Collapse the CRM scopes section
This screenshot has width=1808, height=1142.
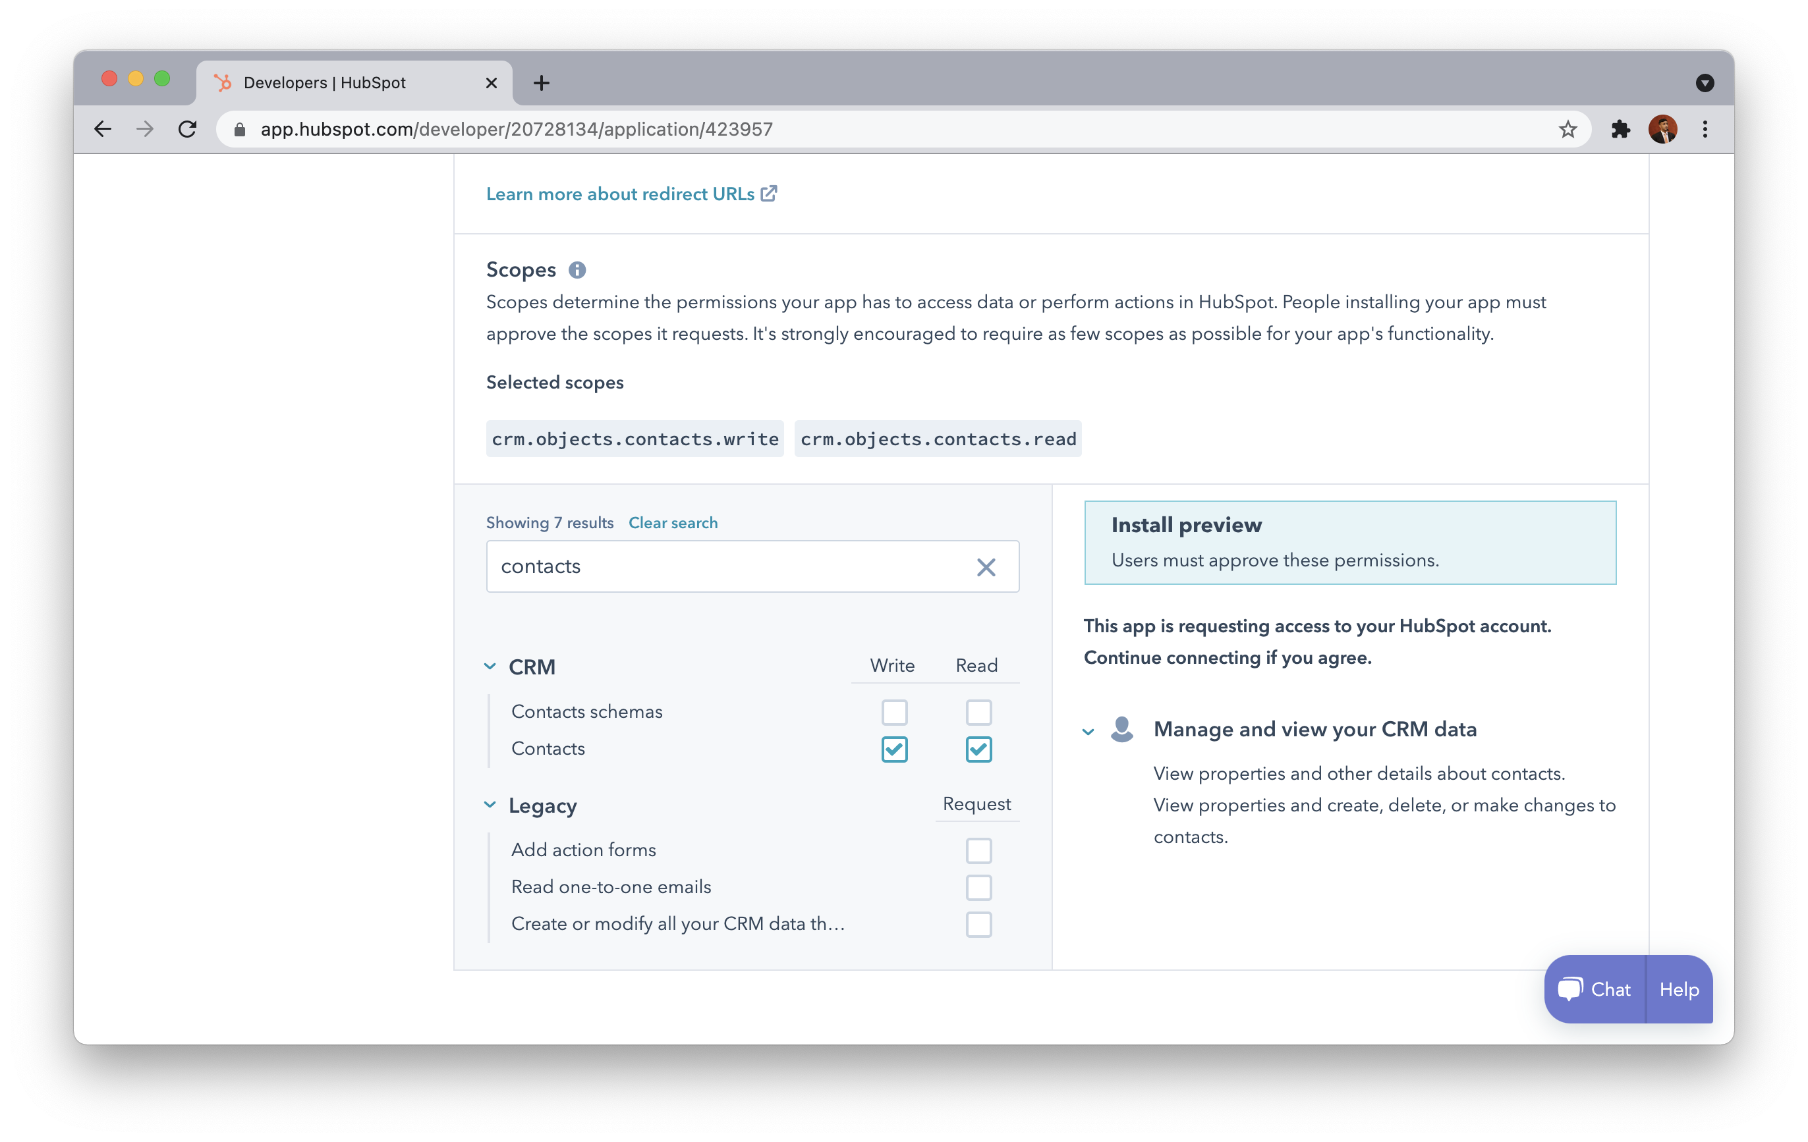pyautogui.click(x=490, y=666)
